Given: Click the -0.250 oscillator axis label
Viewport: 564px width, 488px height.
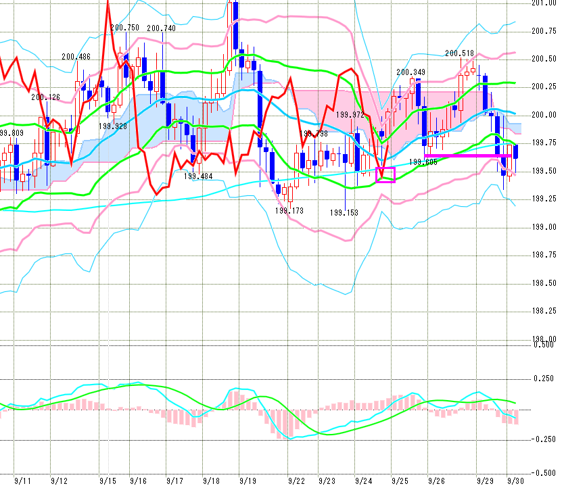Looking at the screenshot, I should coord(543,440).
